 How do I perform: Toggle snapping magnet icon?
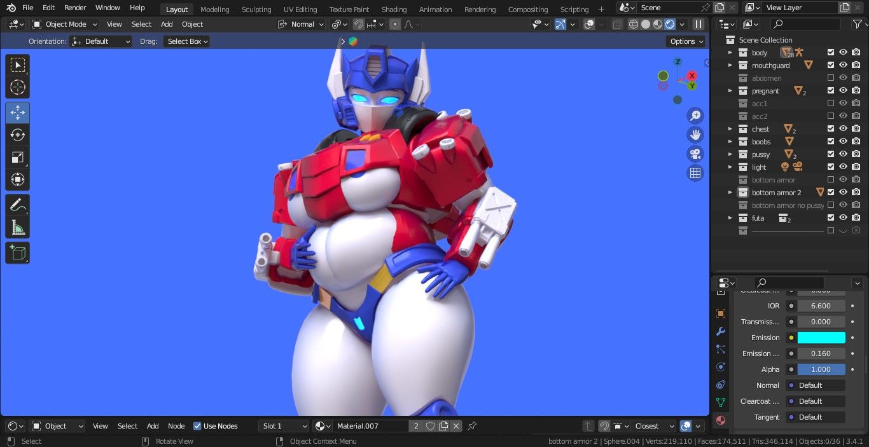click(359, 24)
